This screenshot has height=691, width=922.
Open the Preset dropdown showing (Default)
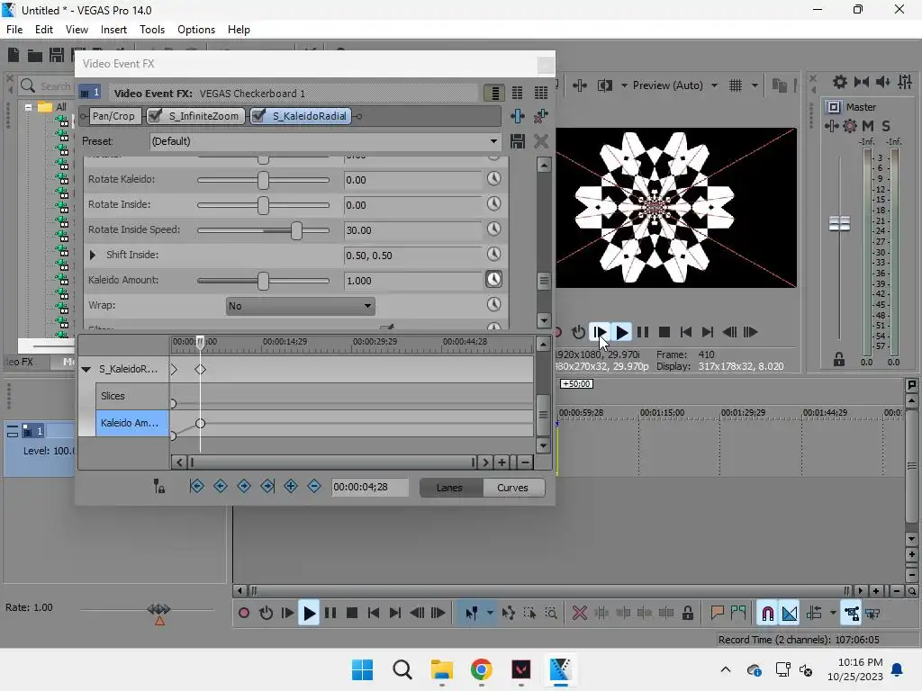(x=324, y=141)
